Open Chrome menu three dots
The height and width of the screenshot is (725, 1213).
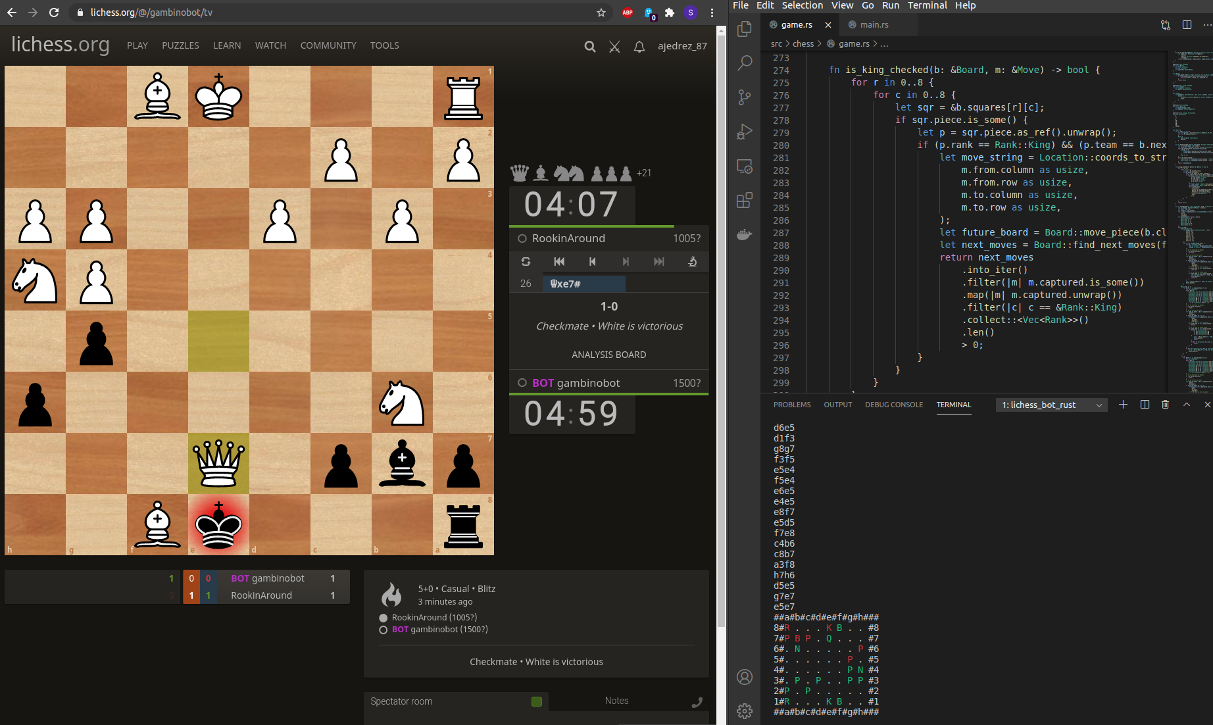click(712, 12)
